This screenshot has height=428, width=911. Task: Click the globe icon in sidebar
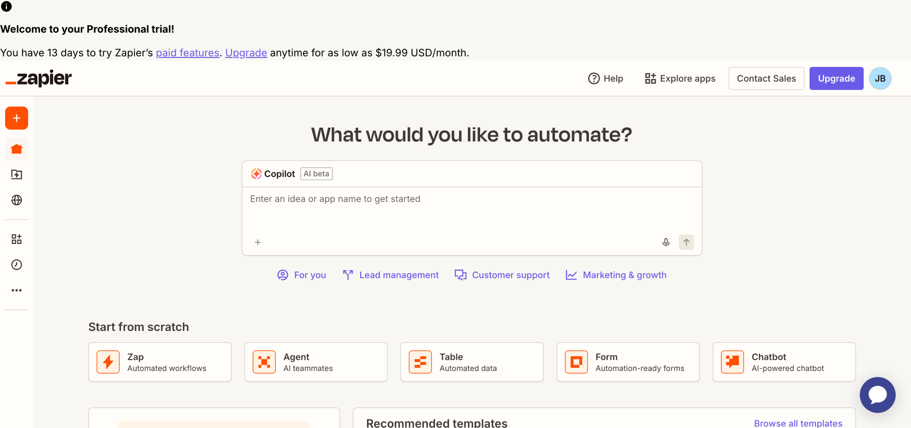pos(16,200)
